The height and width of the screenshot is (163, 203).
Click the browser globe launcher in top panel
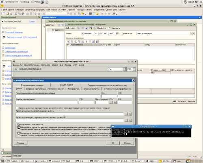pyautogui.click(x=43, y=2)
